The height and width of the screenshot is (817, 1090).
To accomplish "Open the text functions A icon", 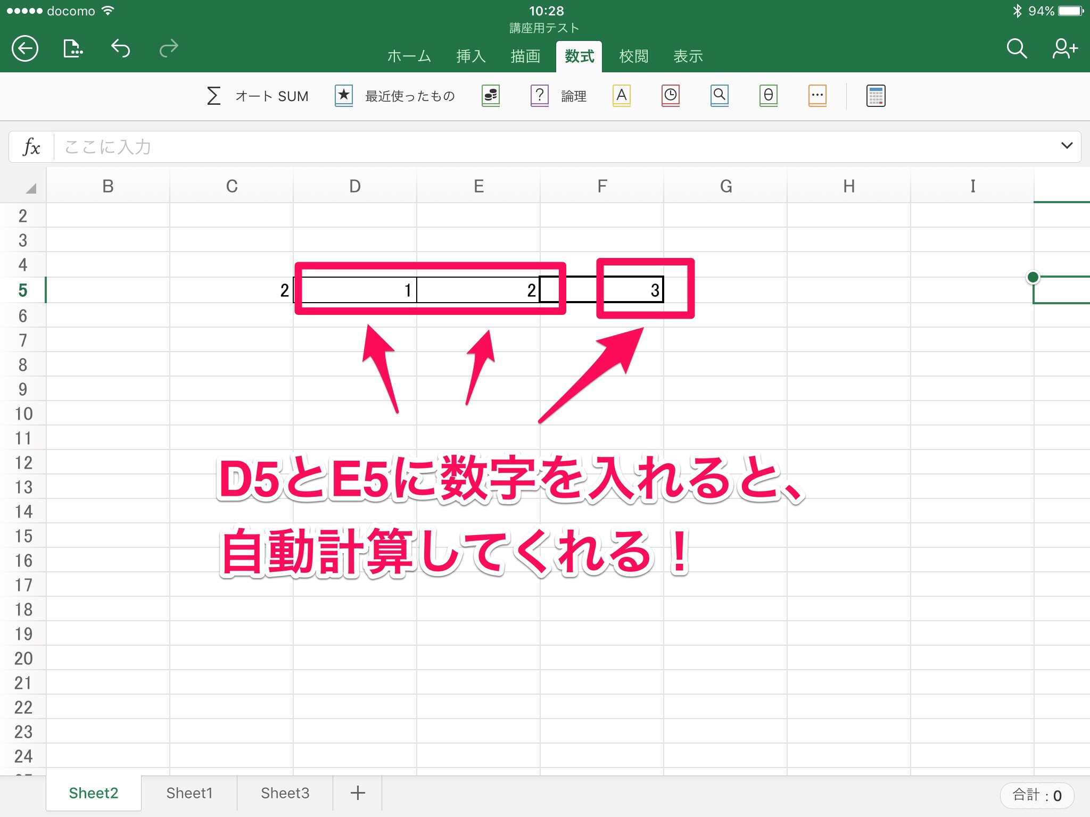I will click(x=622, y=96).
